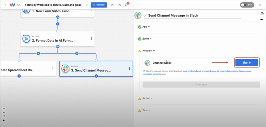Check the cloud save status icon
The image size is (266, 127).
tap(19, 5)
